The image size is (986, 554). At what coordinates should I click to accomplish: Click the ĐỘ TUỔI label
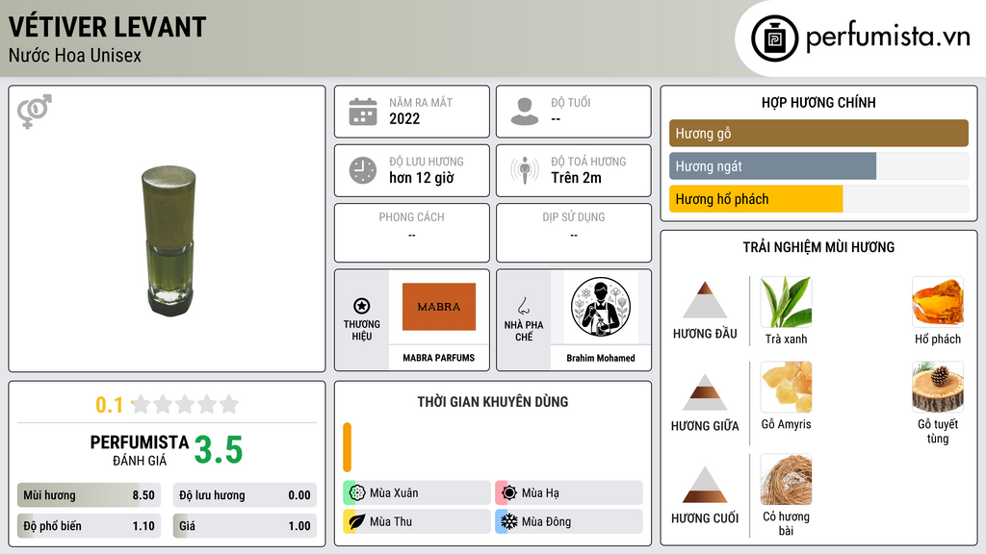[571, 102]
